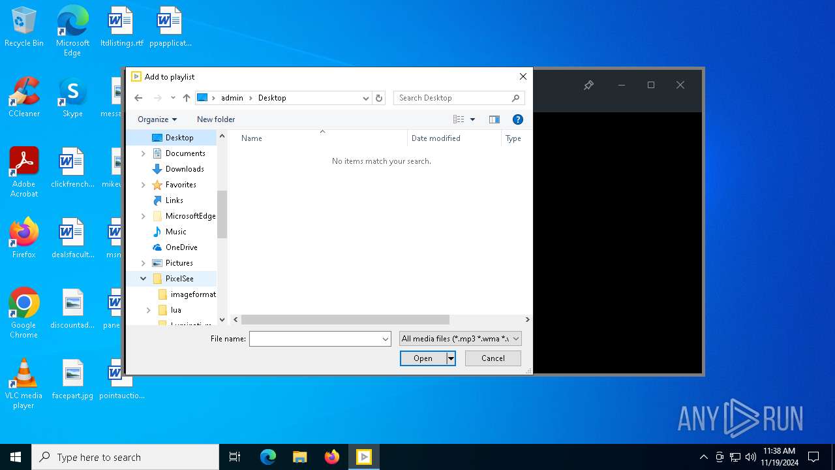
Task: Open the notification center icon
Action: pos(813,457)
